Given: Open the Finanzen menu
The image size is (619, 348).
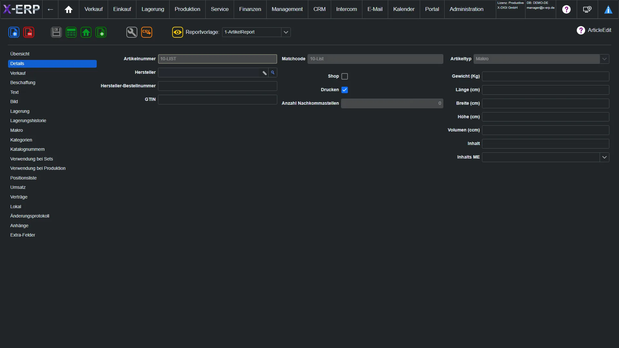Looking at the screenshot, I should coord(250,9).
